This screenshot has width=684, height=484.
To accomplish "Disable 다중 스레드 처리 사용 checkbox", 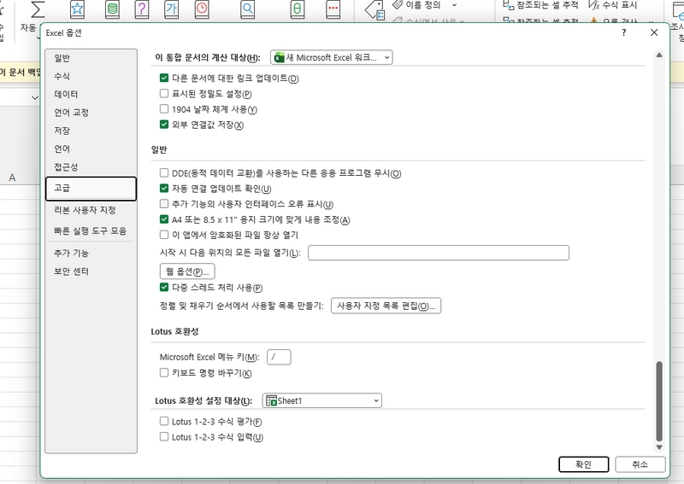I will coord(164,287).
